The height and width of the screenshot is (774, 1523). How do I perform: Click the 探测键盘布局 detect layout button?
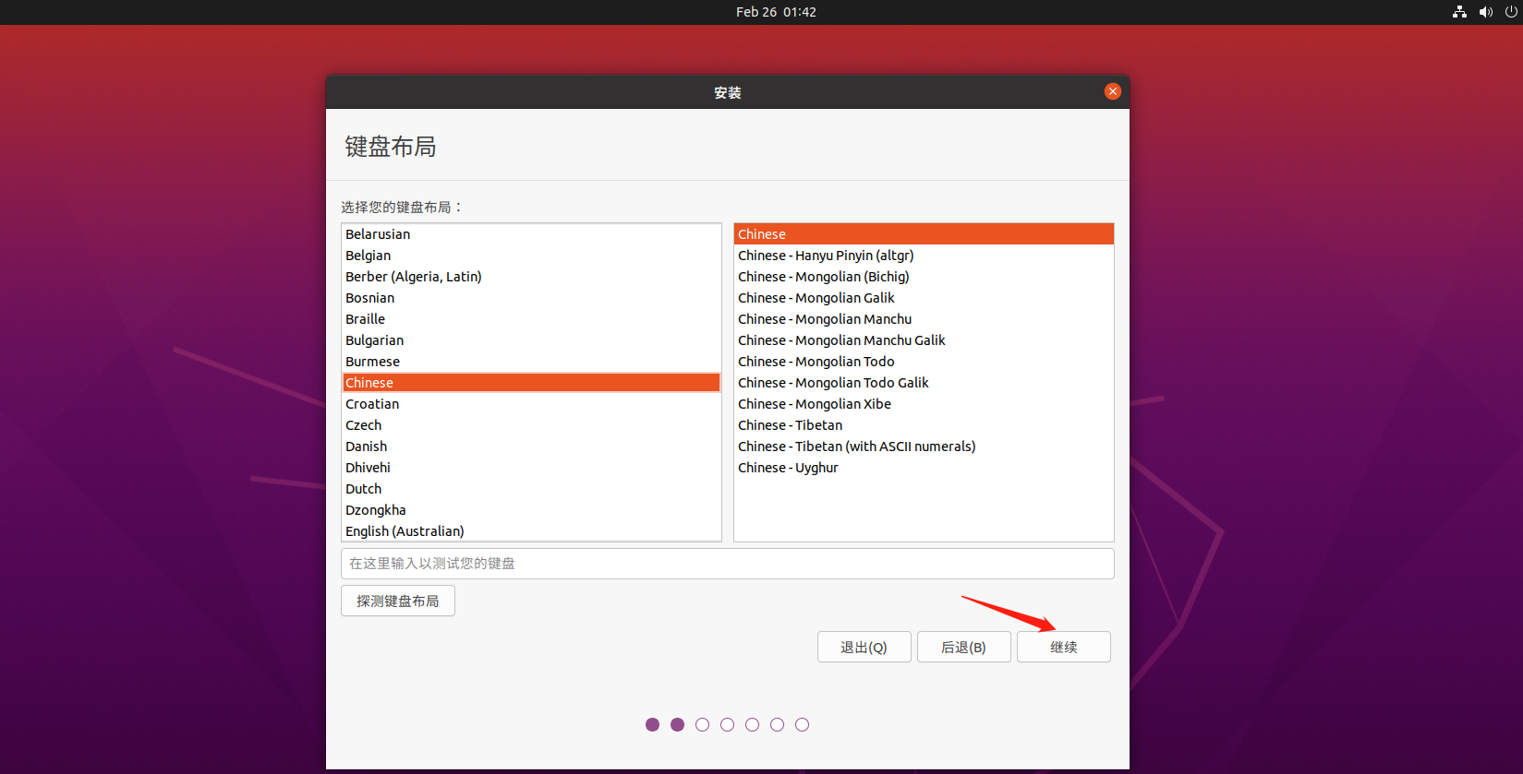coord(397,601)
